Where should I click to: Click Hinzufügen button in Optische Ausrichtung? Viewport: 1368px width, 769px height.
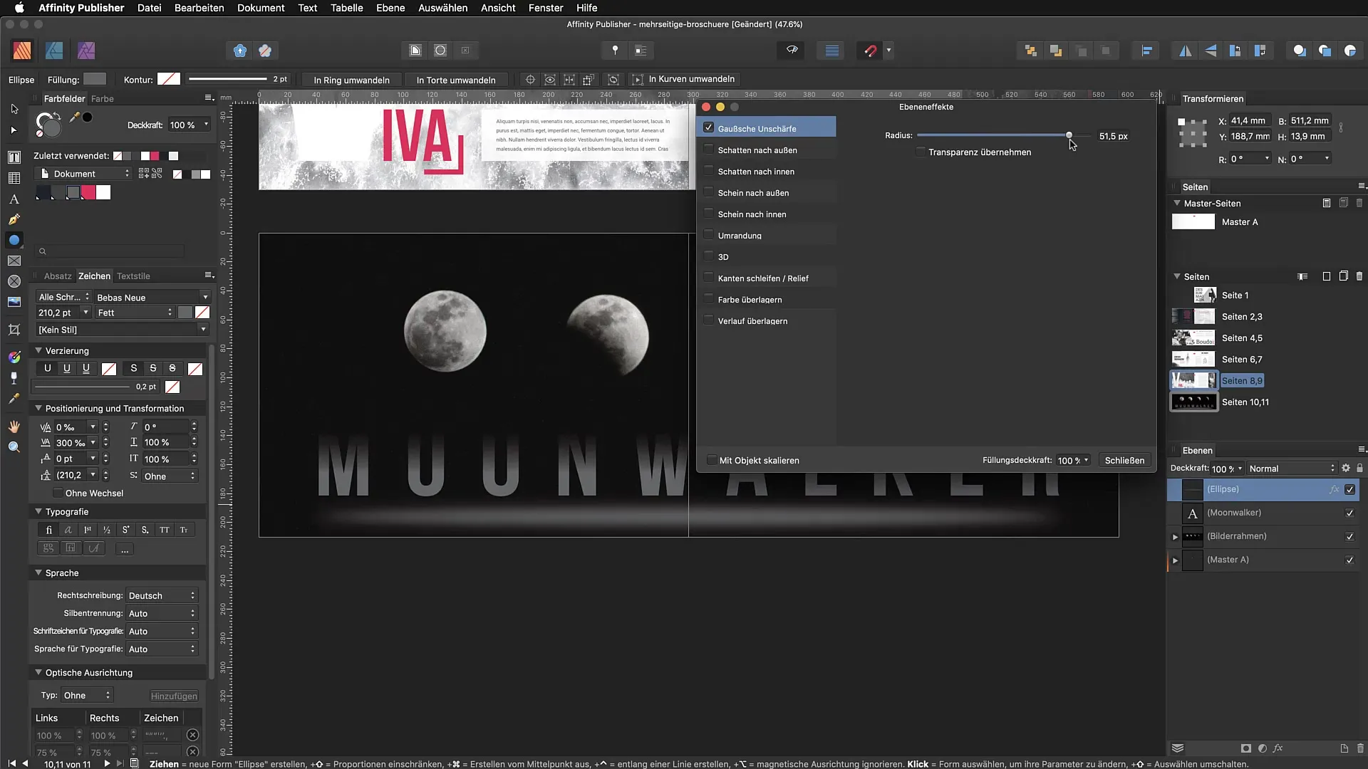pos(174,696)
